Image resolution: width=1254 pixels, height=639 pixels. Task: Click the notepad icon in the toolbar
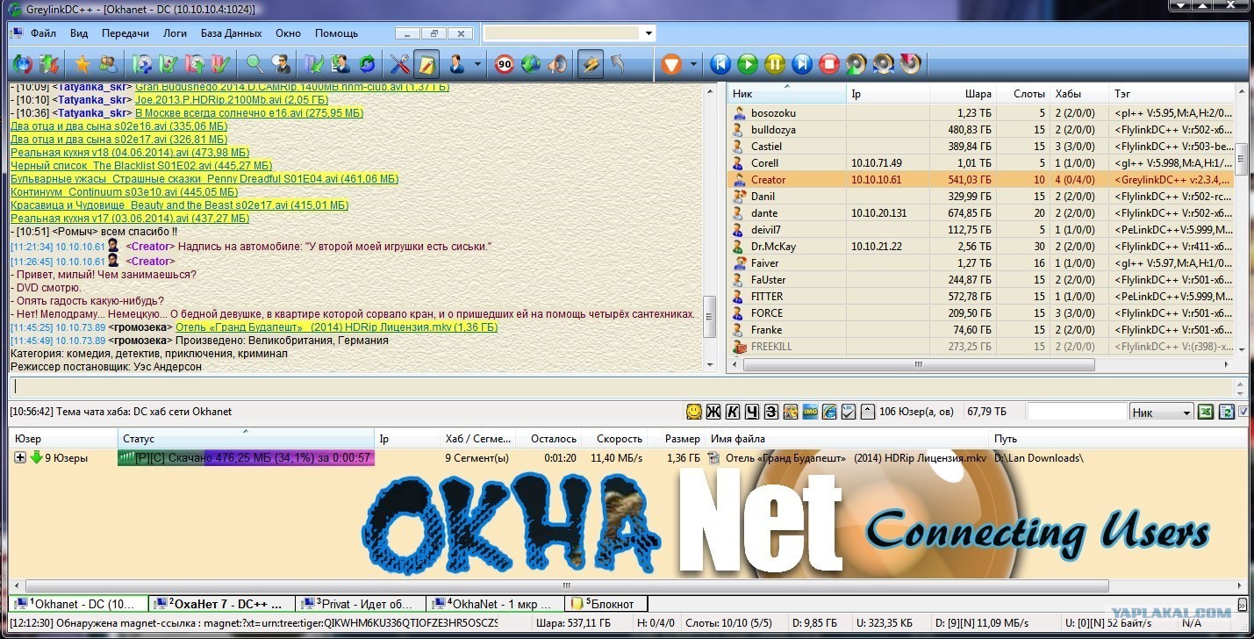(x=426, y=64)
